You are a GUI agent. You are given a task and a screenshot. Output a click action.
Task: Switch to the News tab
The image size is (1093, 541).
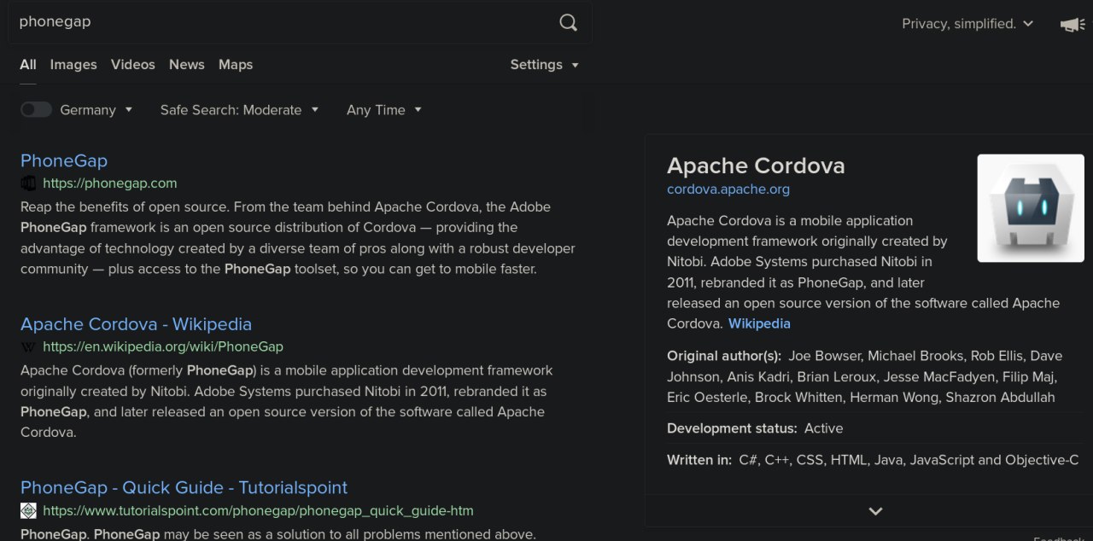point(187,65)
